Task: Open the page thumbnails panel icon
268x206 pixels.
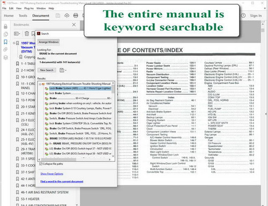Action: (x=5, y=34)
